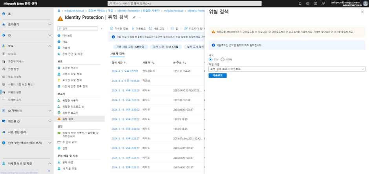Viewport: 369px width, 174px height.
Task: Collapse the 보호 section in left navigation
Action: point(50,46)
